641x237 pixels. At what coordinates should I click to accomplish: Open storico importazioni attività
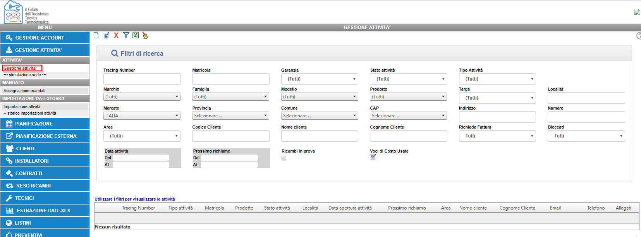[30, 113]
